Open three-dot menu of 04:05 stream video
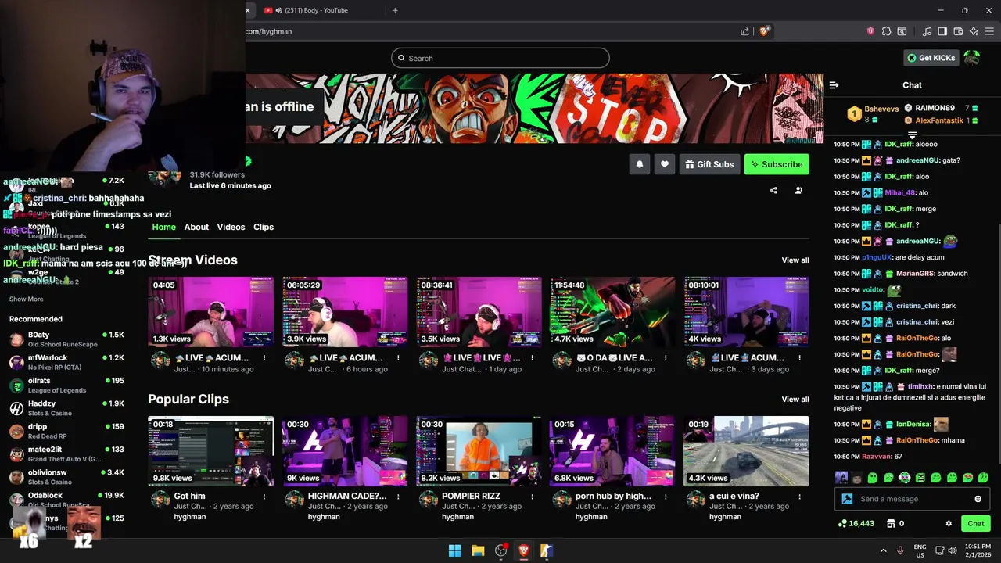This screenshot has width=1001, height=563. (x=264, y=358)
